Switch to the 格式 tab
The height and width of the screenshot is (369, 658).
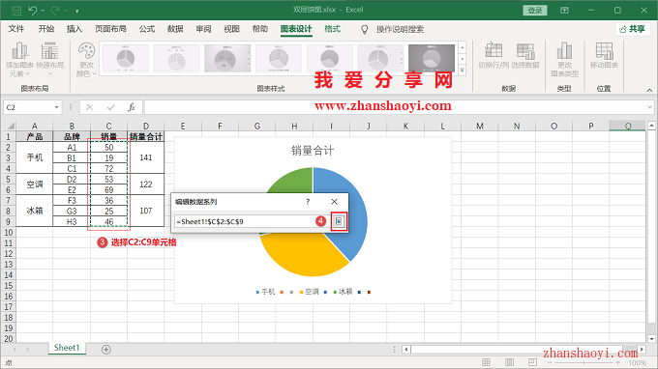(332, 29)
